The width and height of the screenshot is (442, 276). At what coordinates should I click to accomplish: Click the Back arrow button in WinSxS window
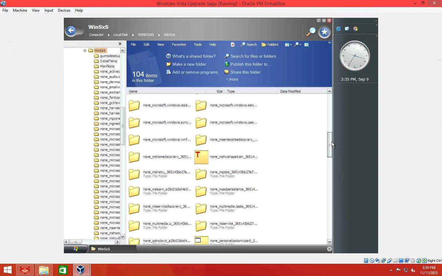coord(71,30)
